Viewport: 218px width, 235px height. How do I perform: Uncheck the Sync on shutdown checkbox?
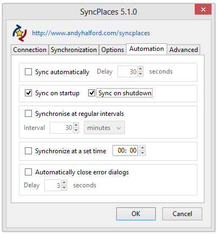tap(91, 93)
